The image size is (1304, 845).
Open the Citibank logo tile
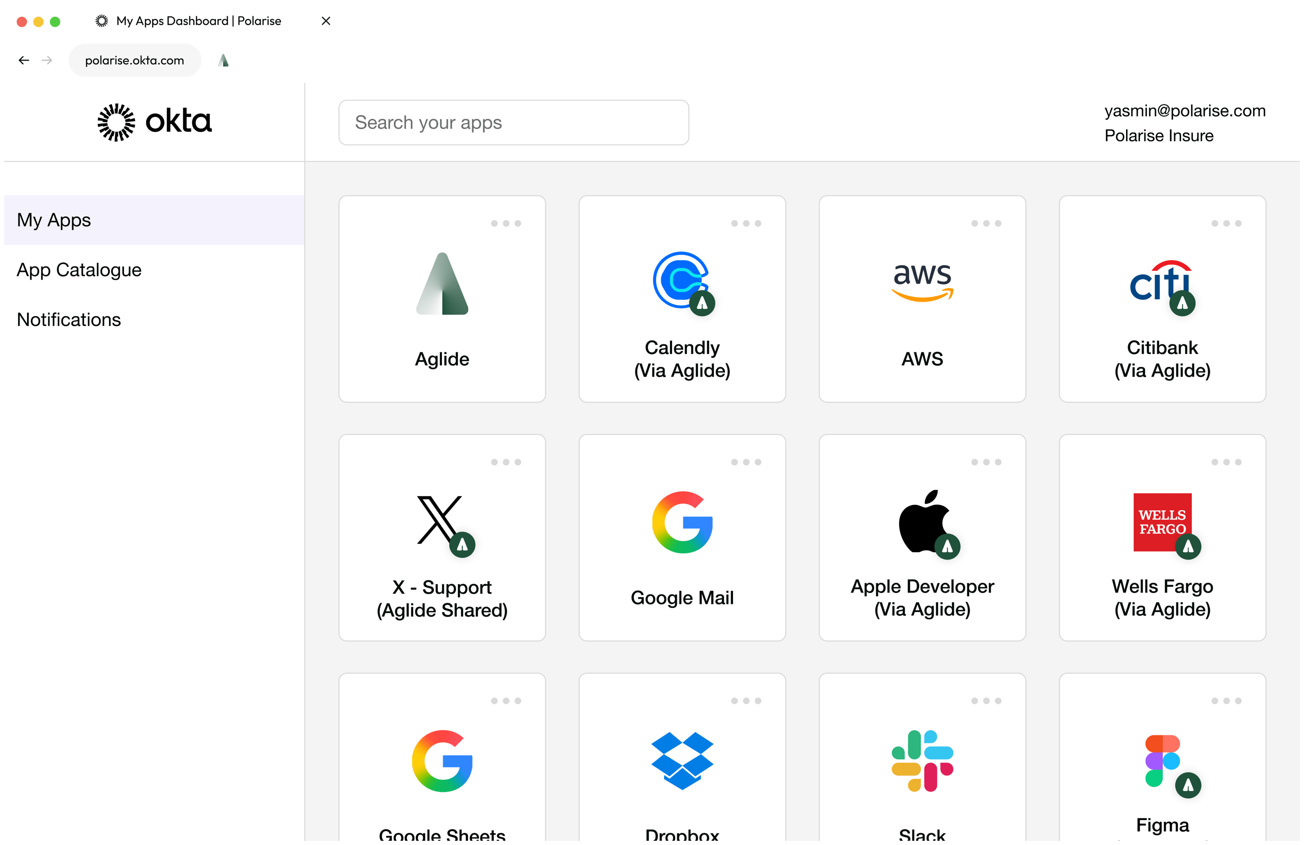click(x=1161, y=280)
